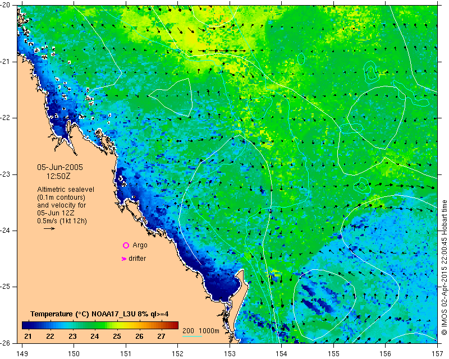
Task: Click the longitude axis label '154'
Action: (282, 354)
